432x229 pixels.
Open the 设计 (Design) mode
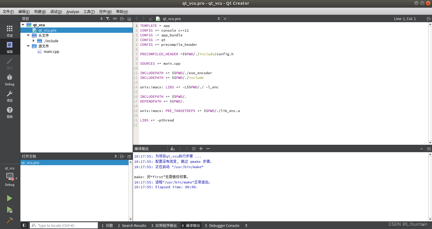click(10, 63)
